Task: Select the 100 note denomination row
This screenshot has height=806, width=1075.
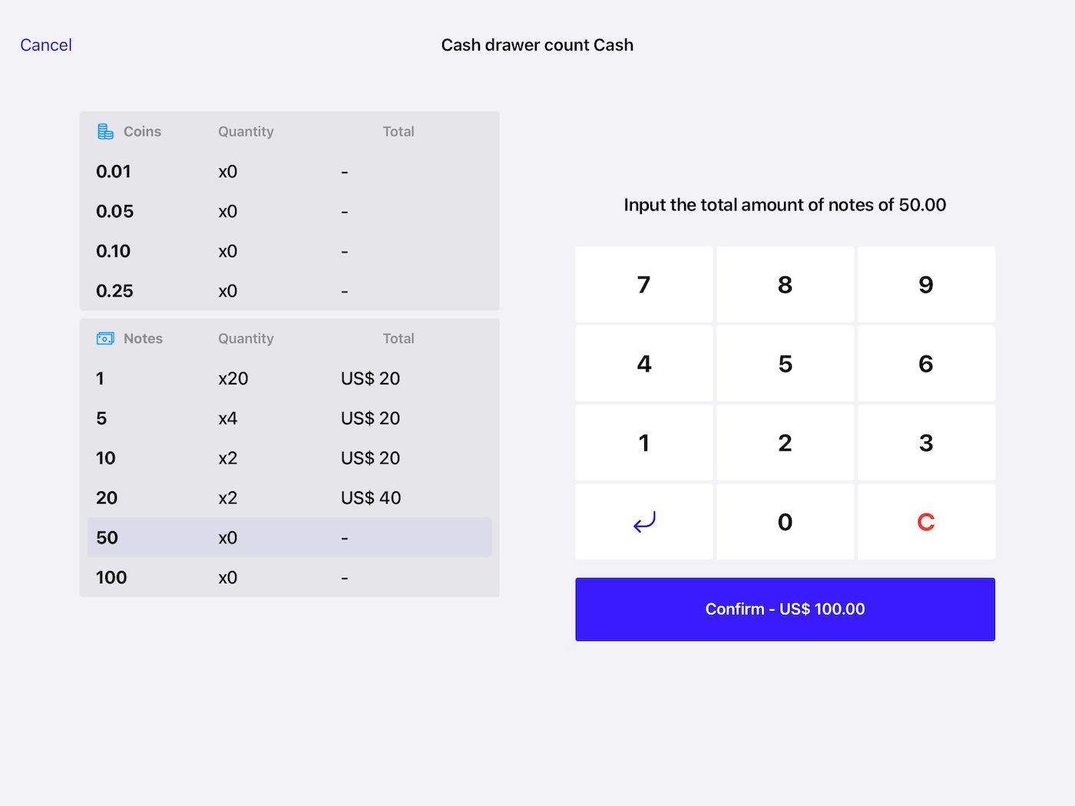Action: (289, 577)
